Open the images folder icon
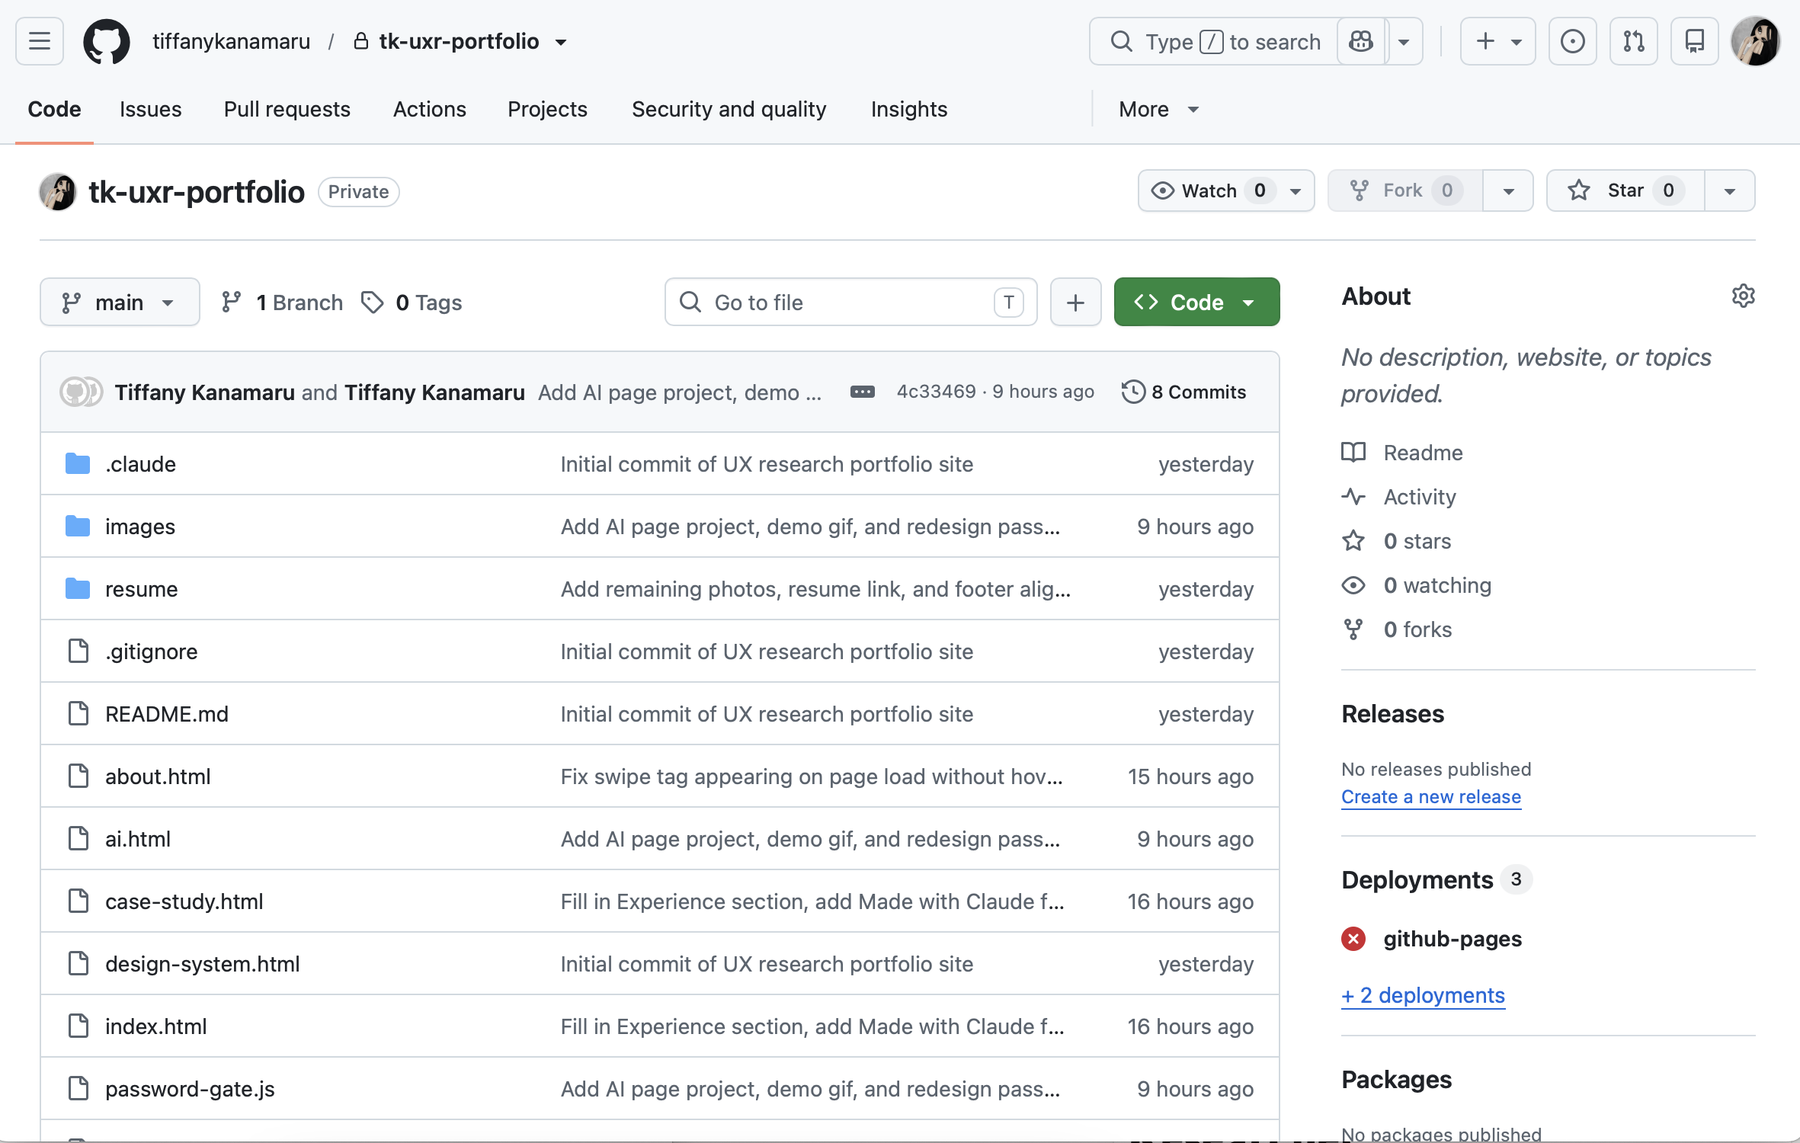Screen dimensions: 1800x1143 (78, 526)
